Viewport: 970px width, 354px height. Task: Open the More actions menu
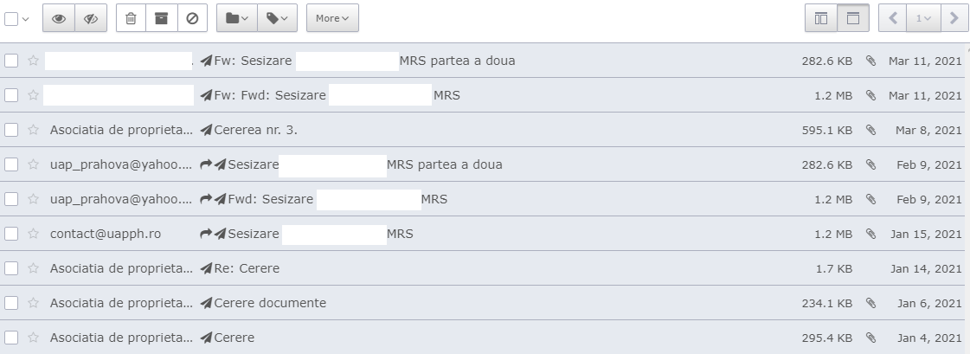click(x=332, y=17)
